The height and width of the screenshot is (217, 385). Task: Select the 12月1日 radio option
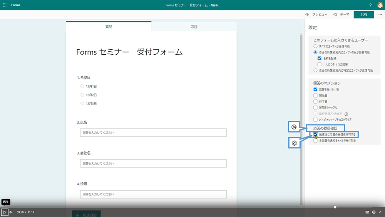pos(82,86)
